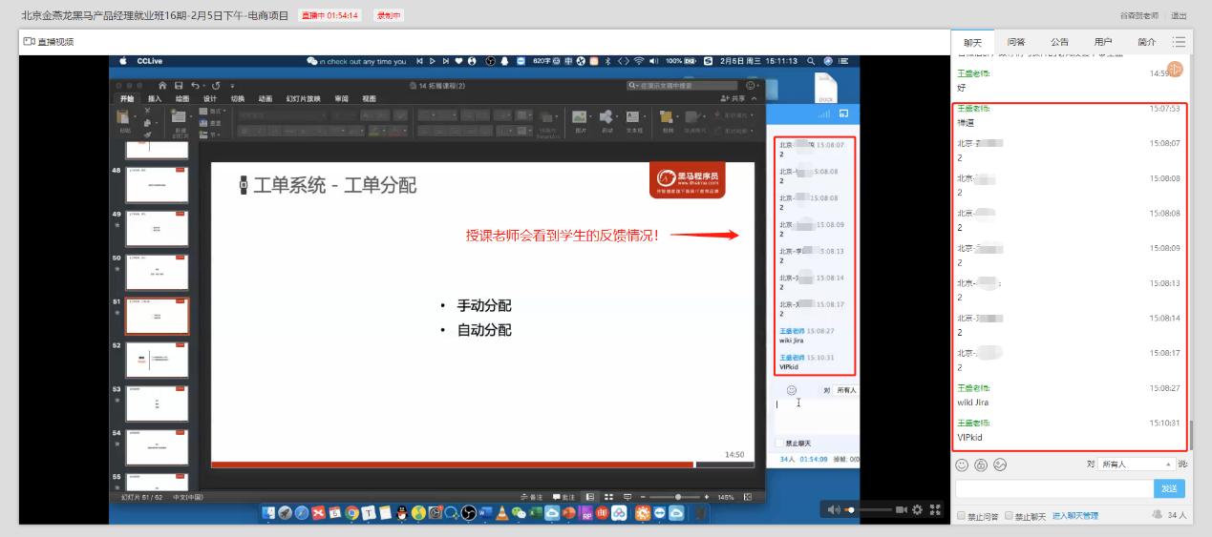Click the VIPkid chat message in right panel
The height and width of the screenshot is (537, 1212).
(x=969, y=438)
